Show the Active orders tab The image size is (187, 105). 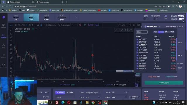pos(60,92)
